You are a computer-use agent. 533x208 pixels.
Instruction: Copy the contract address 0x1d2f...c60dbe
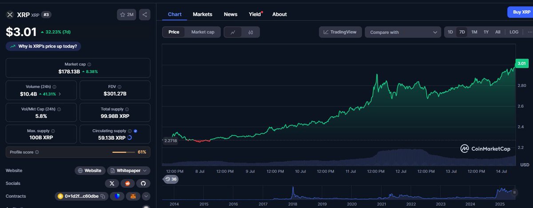(x=103, y=196)
